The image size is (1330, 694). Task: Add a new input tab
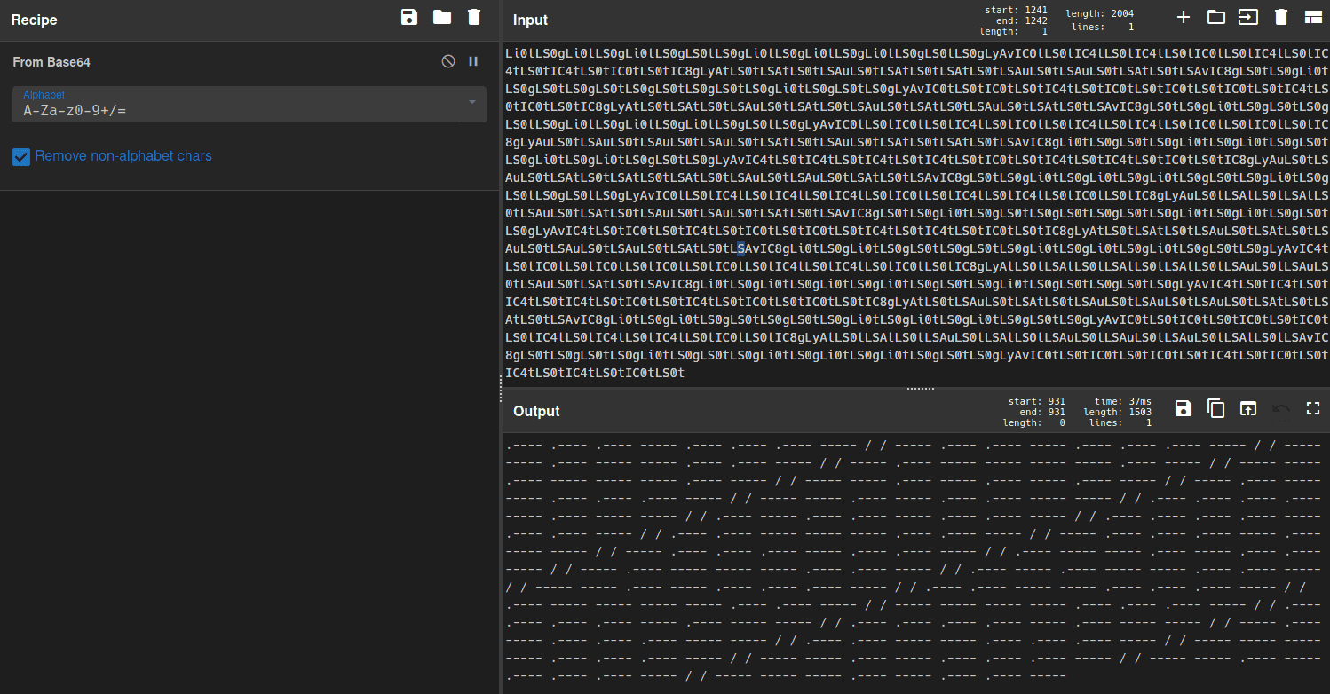(1183, 17)
